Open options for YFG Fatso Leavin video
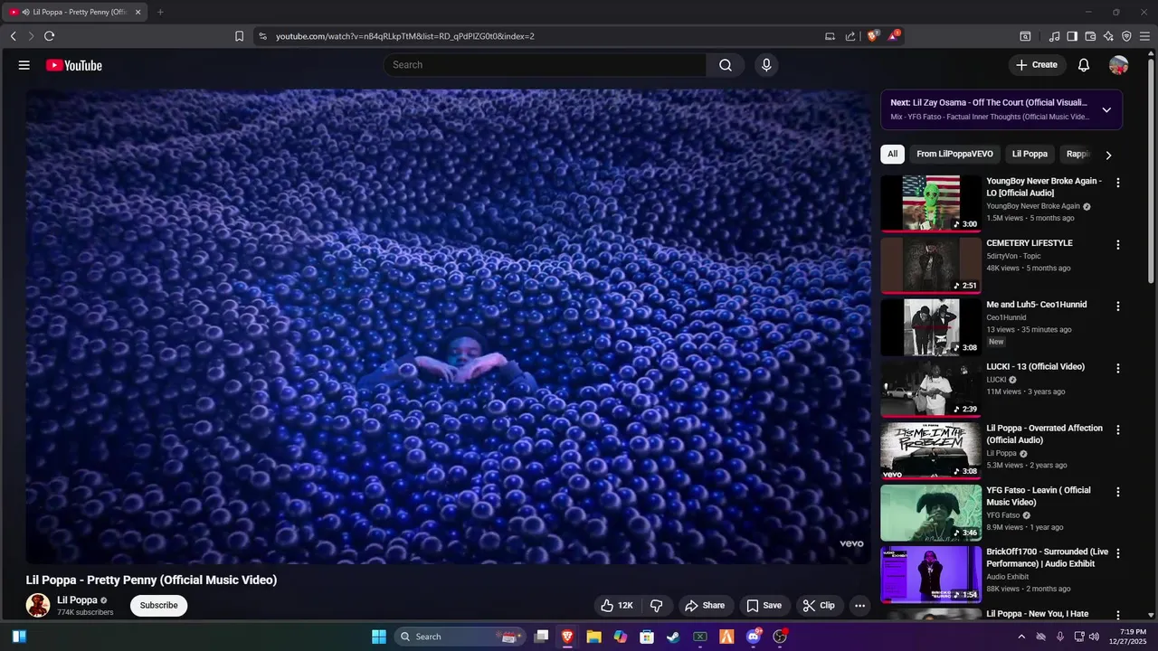This screenshot has width=1158, height=651. (x=1118, y=493)
